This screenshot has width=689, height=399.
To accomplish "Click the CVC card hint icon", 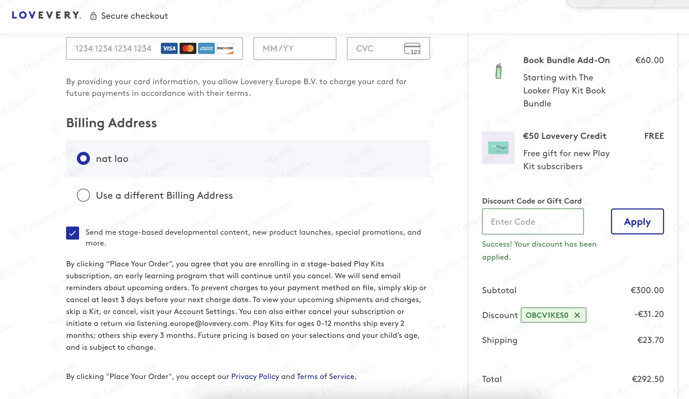I will pyautogui.click(x=412, y=49).
